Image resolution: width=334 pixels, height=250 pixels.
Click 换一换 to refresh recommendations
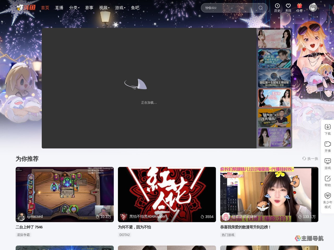click(x=311, y=159)
